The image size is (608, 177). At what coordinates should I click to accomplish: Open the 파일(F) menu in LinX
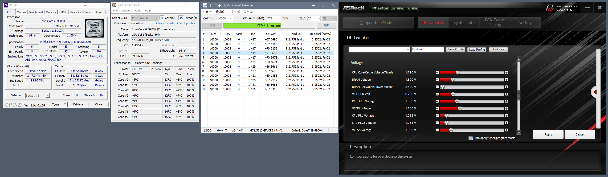(207, 11)
